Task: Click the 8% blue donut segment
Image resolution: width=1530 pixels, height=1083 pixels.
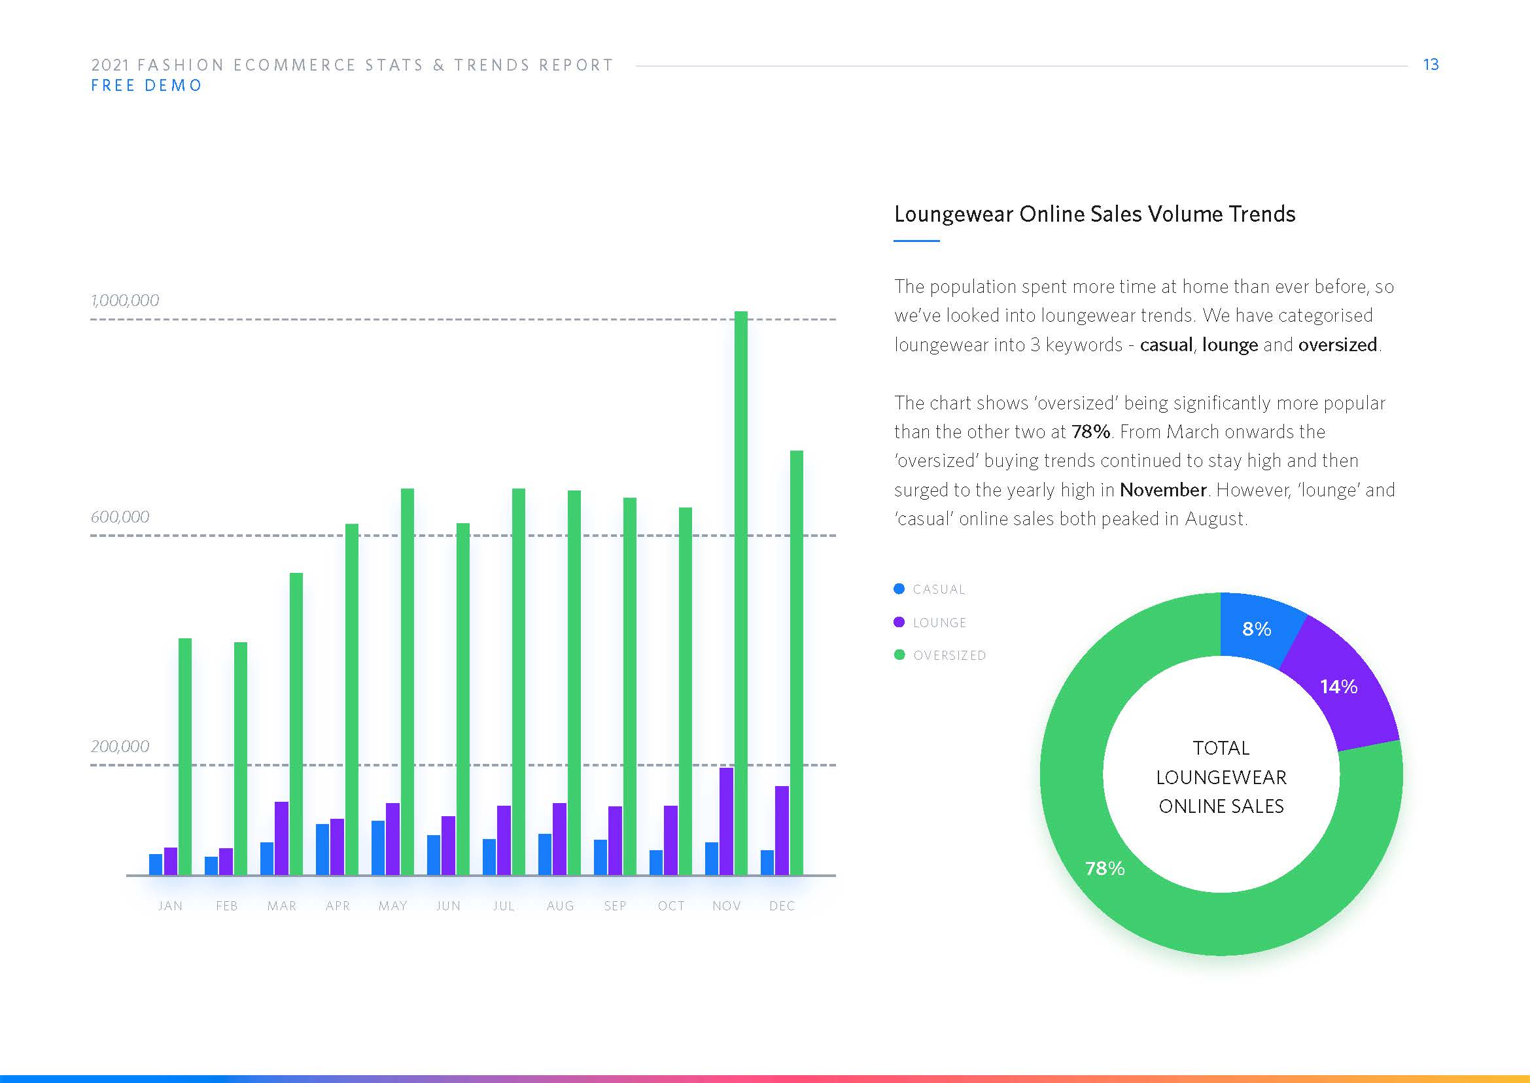Action: [x=1256, y=628]
